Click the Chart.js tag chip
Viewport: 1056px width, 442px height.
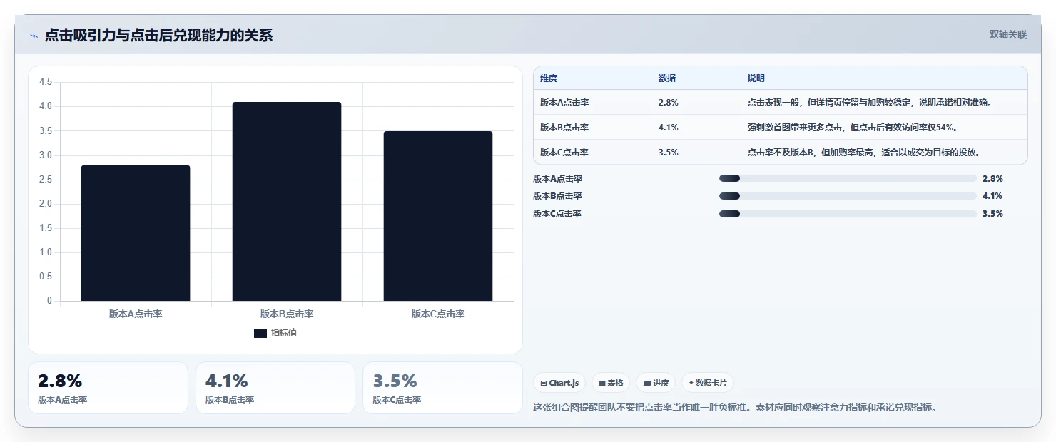[559, 383]
